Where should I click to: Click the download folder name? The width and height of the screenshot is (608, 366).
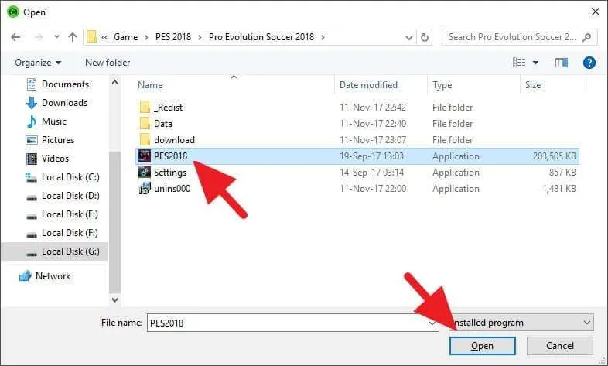click(175, 140)
